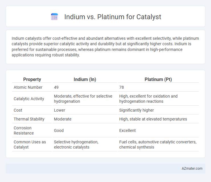Click the 'Catalytic Activity' row label
The image size is (211, 182).
coord(29,99)
